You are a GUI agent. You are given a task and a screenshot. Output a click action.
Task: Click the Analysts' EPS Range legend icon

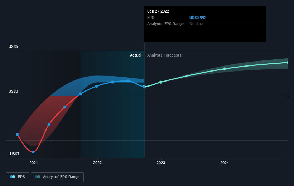38,177
